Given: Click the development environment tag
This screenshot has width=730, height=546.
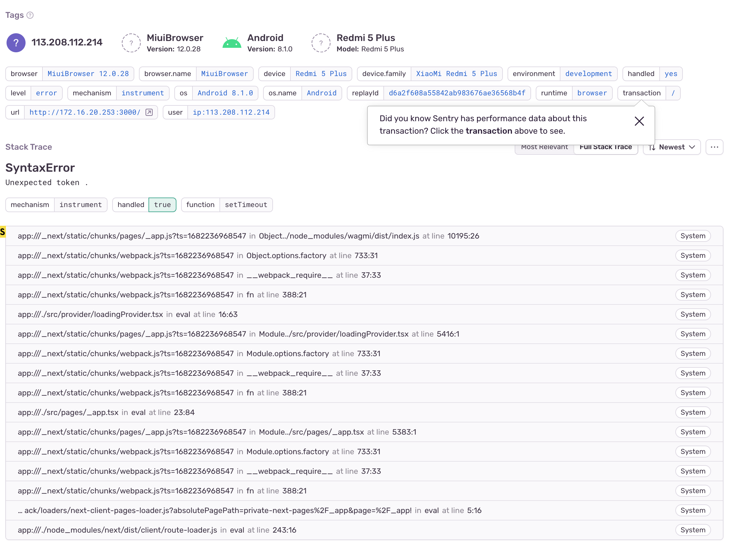Looking at the screenshot, I should pos(589,74).
